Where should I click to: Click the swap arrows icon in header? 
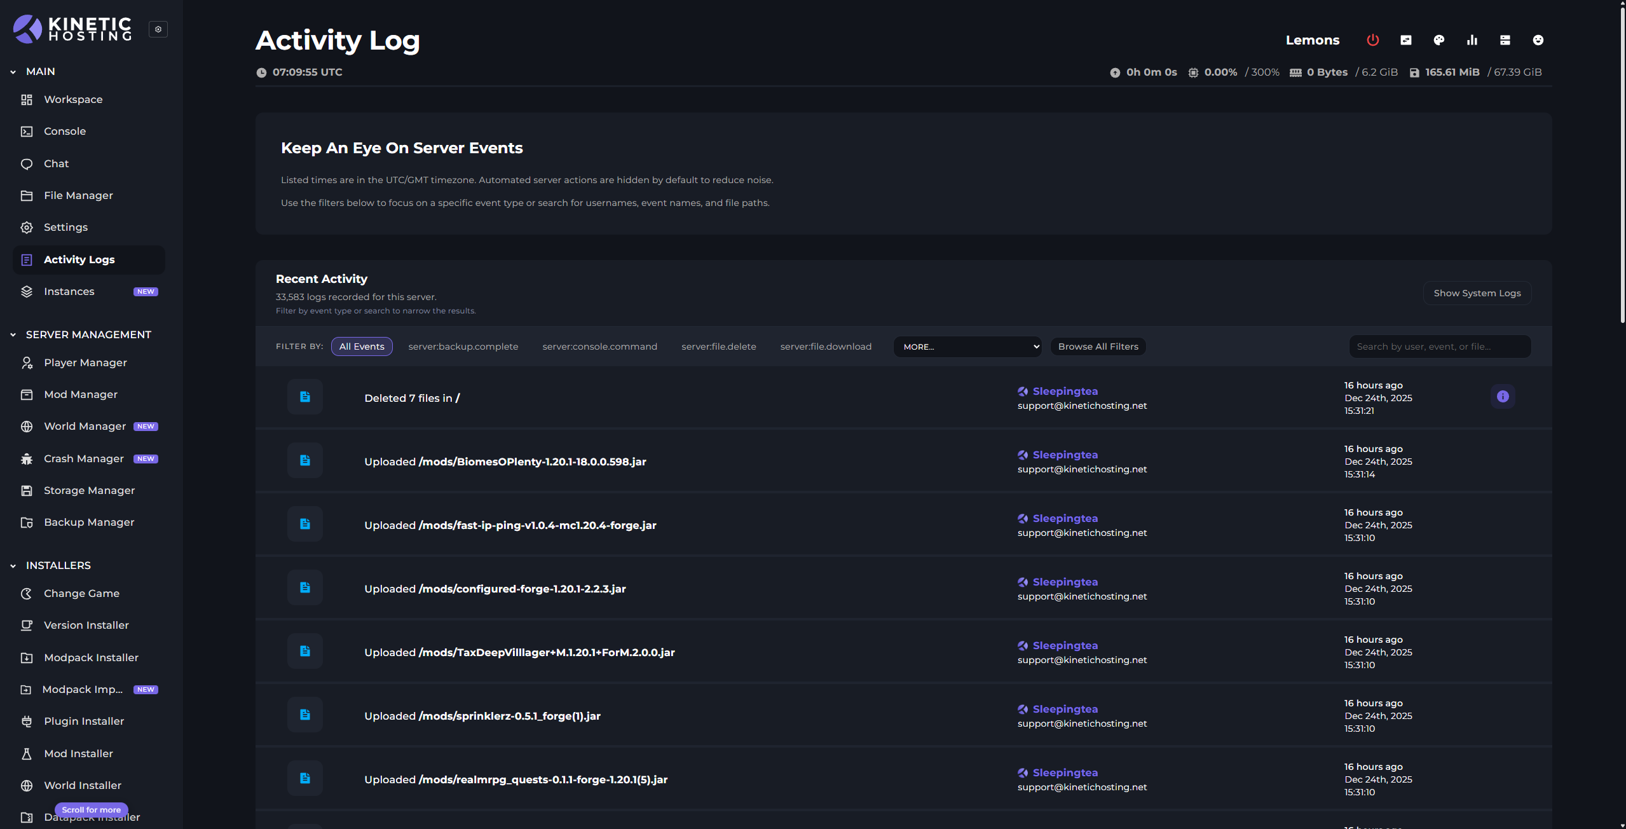(1405, 40)
